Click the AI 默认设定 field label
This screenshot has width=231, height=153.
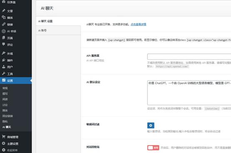pyautogui.click(x=93, y=82)
